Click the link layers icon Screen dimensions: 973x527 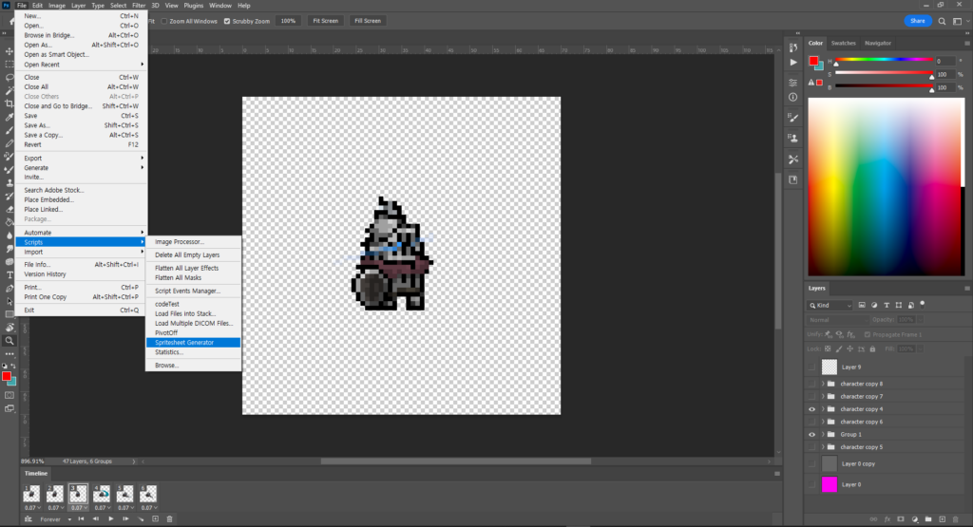click(874, 519)
